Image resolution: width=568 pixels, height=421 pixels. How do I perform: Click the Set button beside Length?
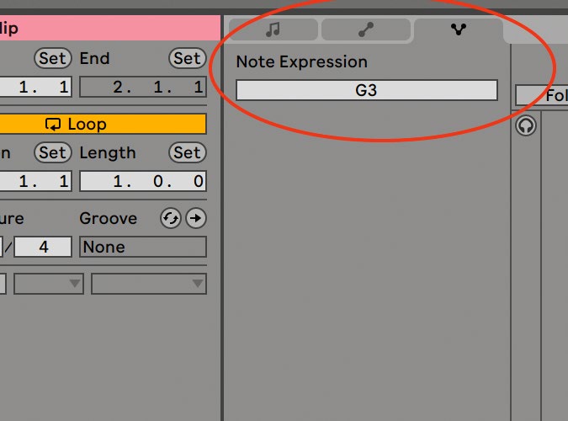pyautogui.click(x=188, y=152)
